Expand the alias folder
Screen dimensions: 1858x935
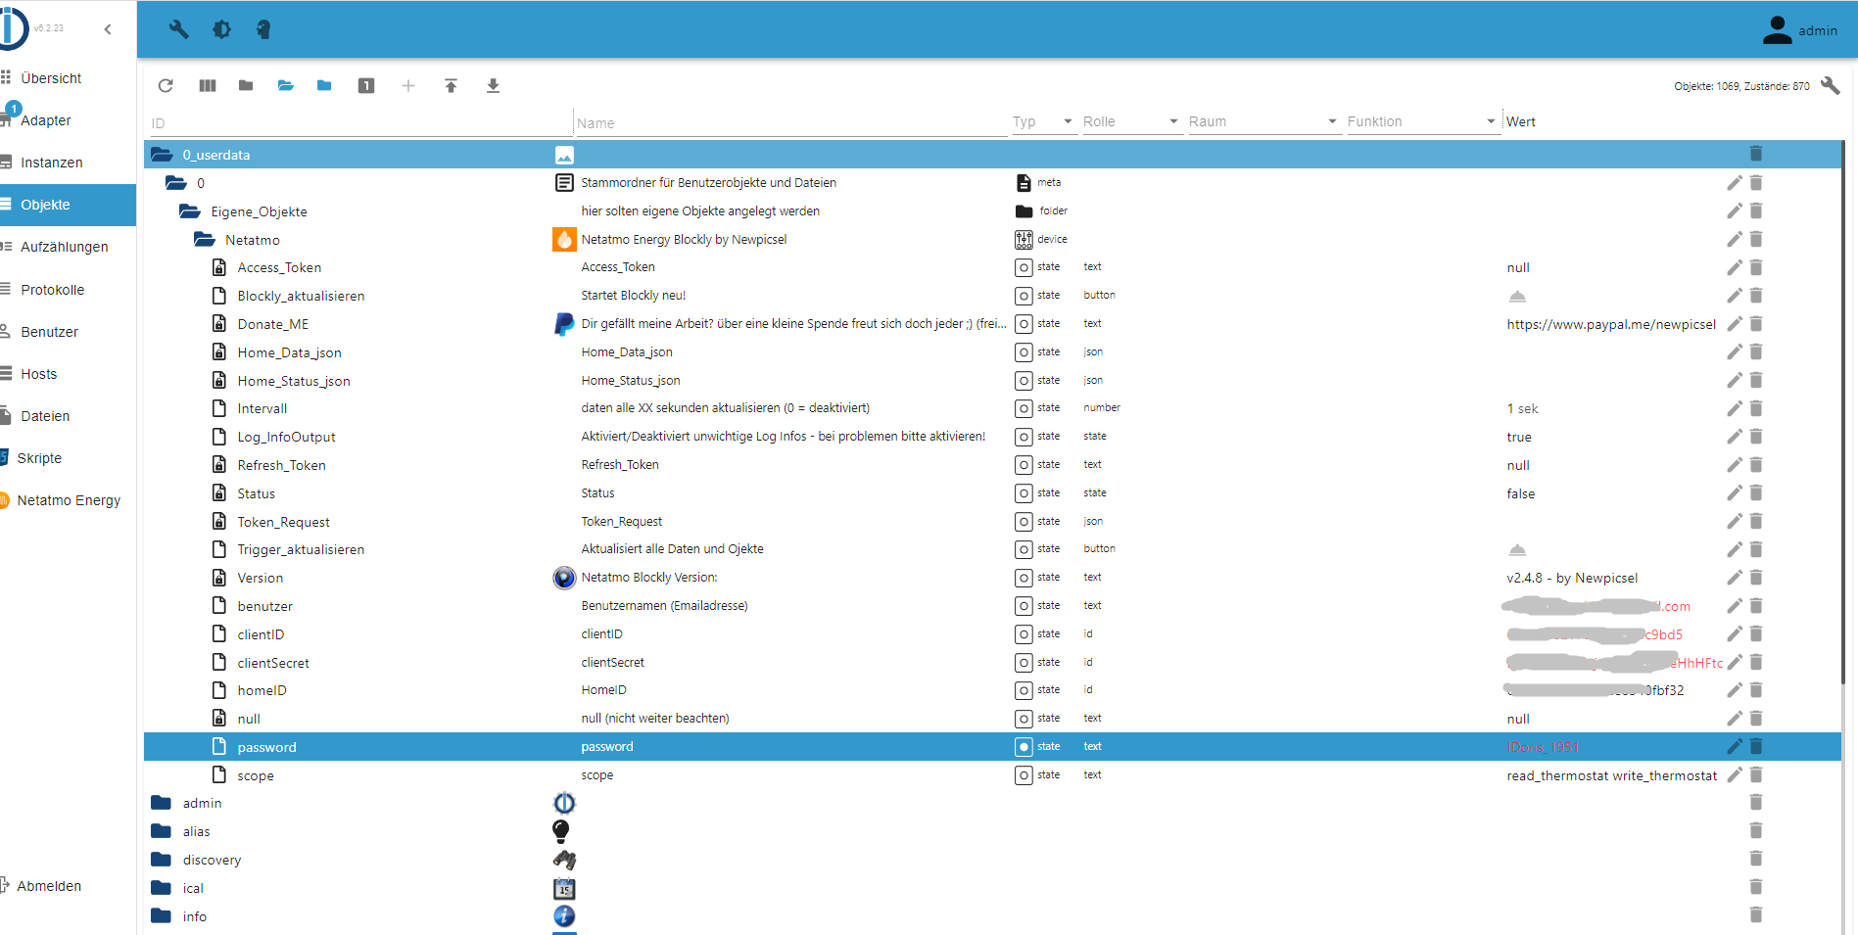click(162, 831)
